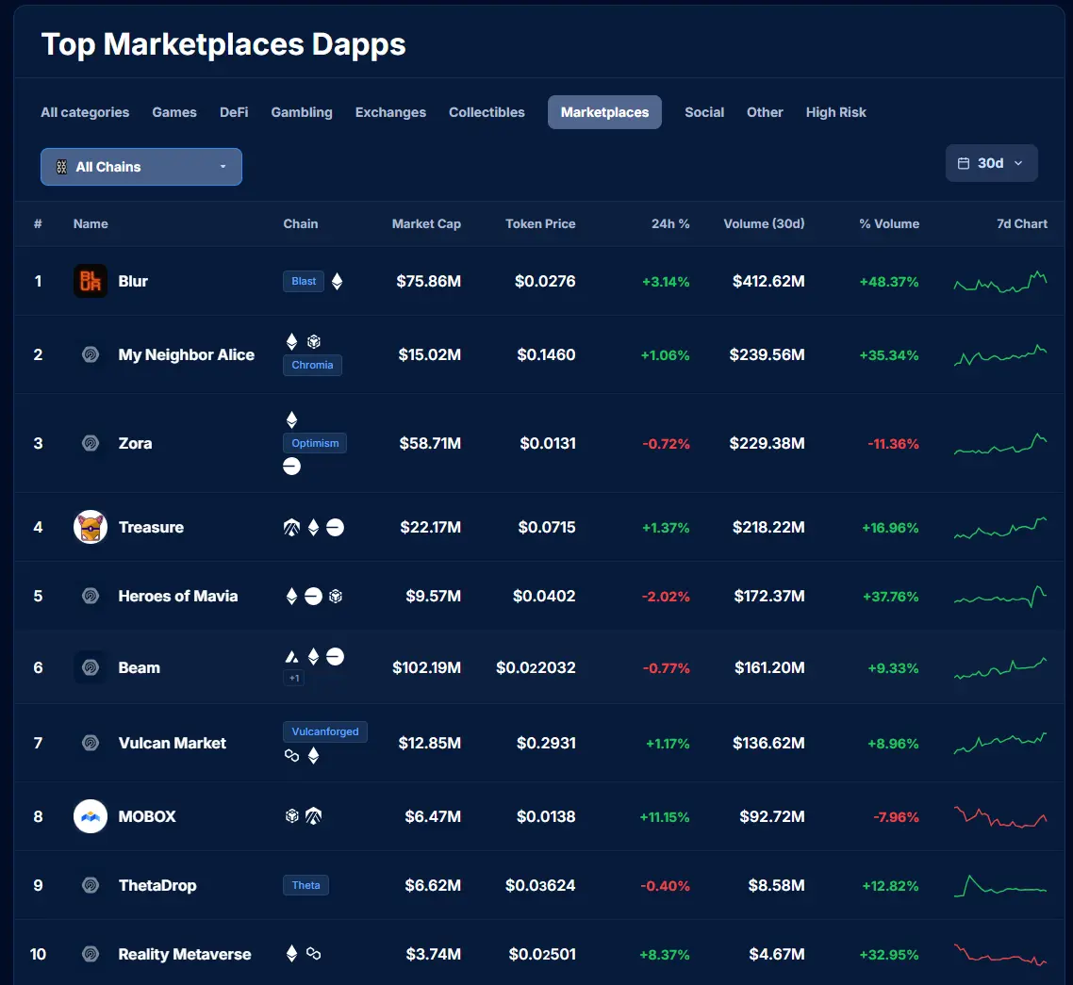Screen dimensions: 1073x985
Task: Click the Treasure dapp logo
Action: pyautogui.click(x=91, y=528)
